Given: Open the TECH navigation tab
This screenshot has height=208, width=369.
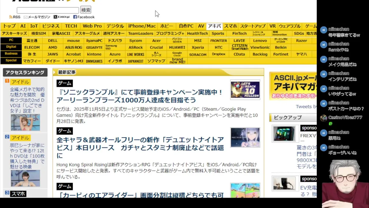Looking at the screenshot, I should 71,26.
